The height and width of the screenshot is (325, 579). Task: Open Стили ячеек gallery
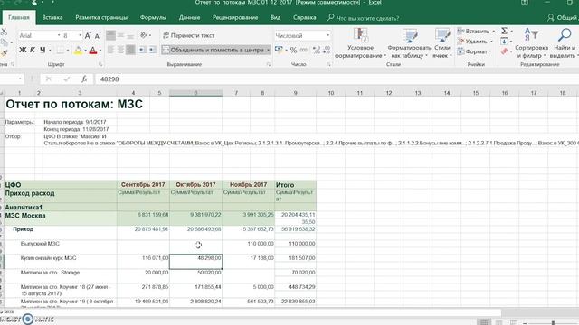click(x=442, y=43)
